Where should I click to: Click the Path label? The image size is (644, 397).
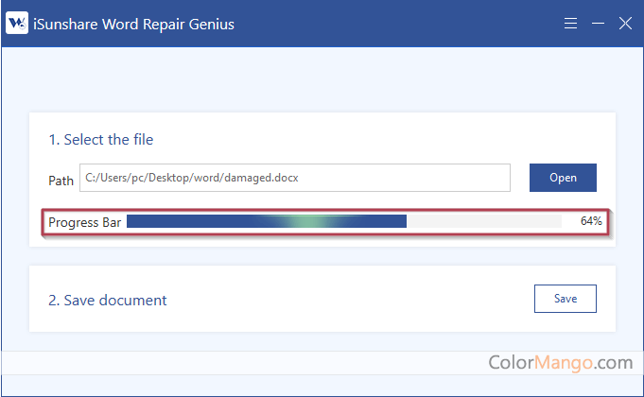61,179
